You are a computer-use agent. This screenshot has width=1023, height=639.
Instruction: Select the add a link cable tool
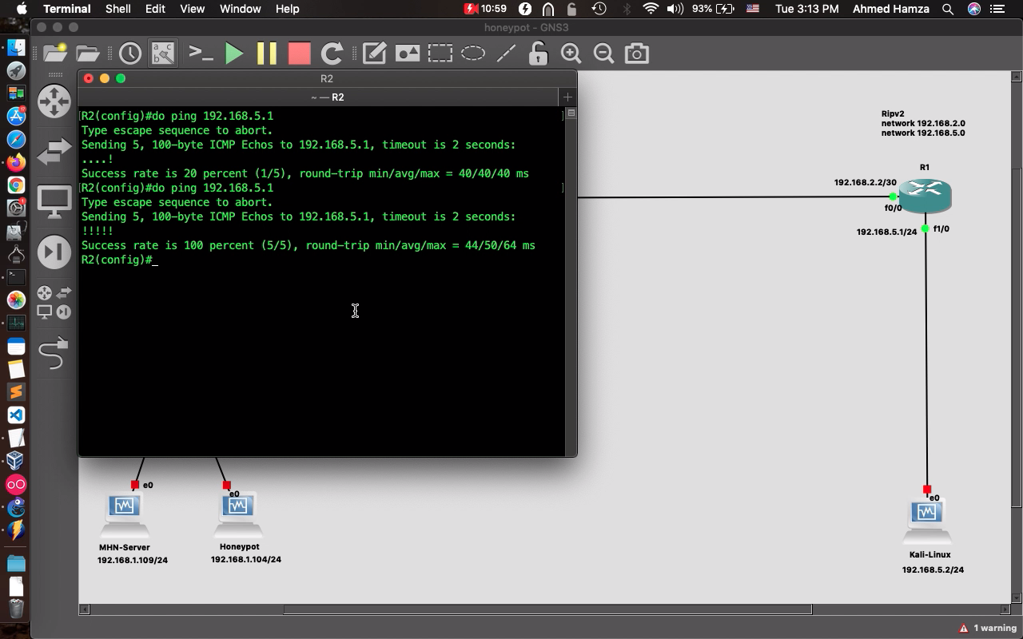(54, 353)
